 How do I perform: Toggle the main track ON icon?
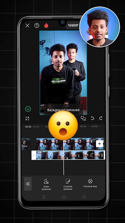tap(83, 118)
